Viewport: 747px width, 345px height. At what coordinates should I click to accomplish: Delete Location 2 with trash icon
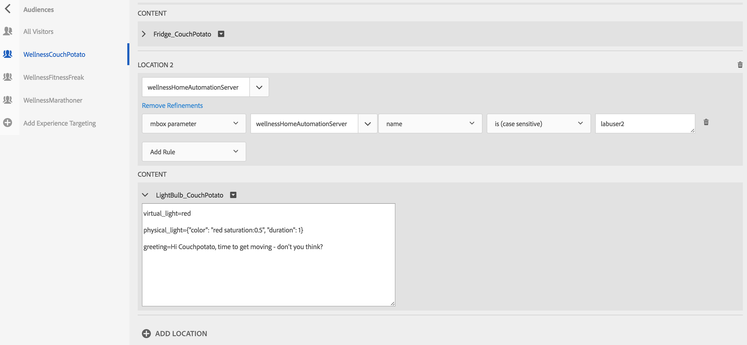pos(740,65)
